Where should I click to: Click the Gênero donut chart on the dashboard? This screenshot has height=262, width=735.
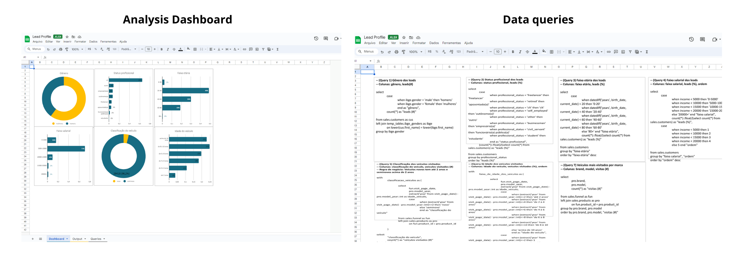tap(64, 98)
